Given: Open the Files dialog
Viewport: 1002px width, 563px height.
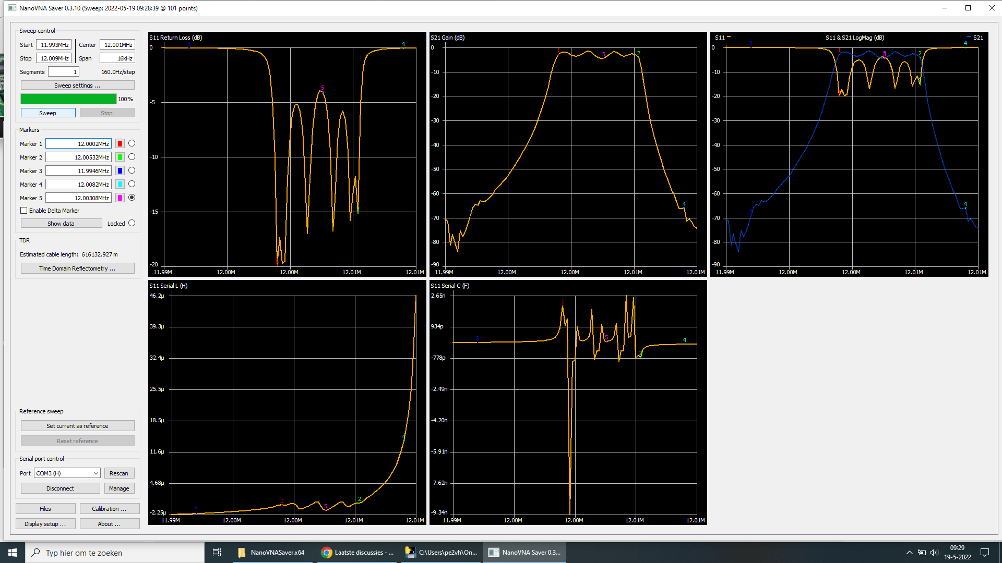Looking at the screenshot, I should pyautogui.click(x=45, y=509).
